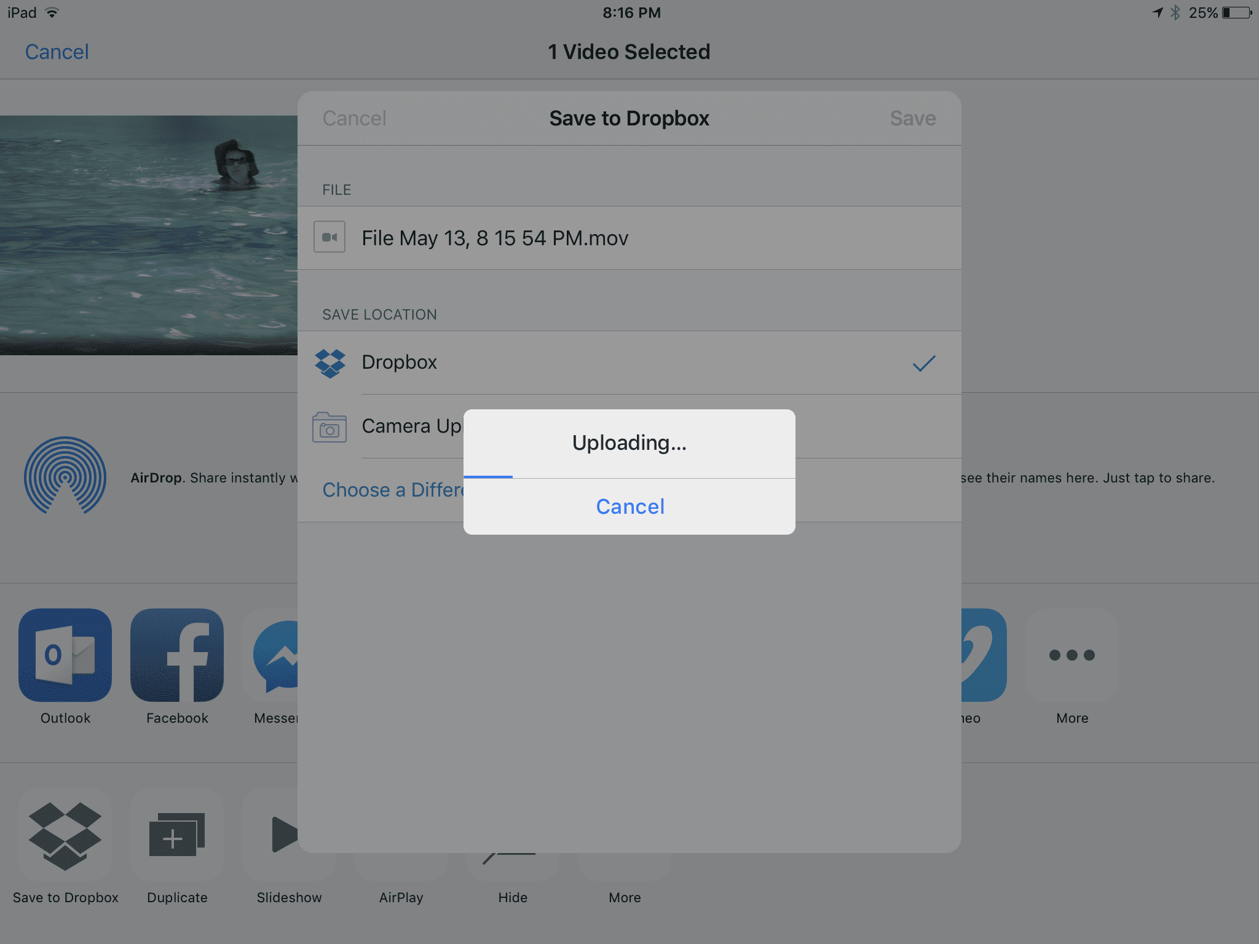Tap the location services arrow icon

coord(1158,13)
